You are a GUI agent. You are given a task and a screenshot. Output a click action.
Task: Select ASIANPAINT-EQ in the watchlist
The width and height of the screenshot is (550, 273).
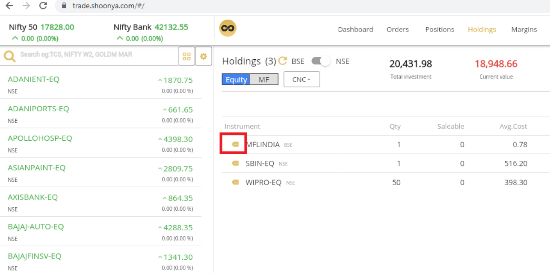click(37, 168)
